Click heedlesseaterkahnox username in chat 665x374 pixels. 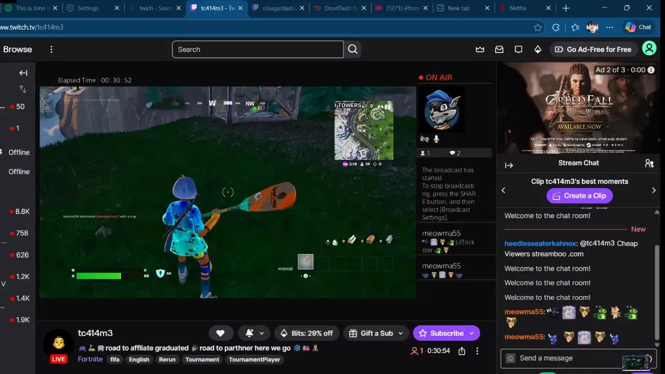coord(540,243)
